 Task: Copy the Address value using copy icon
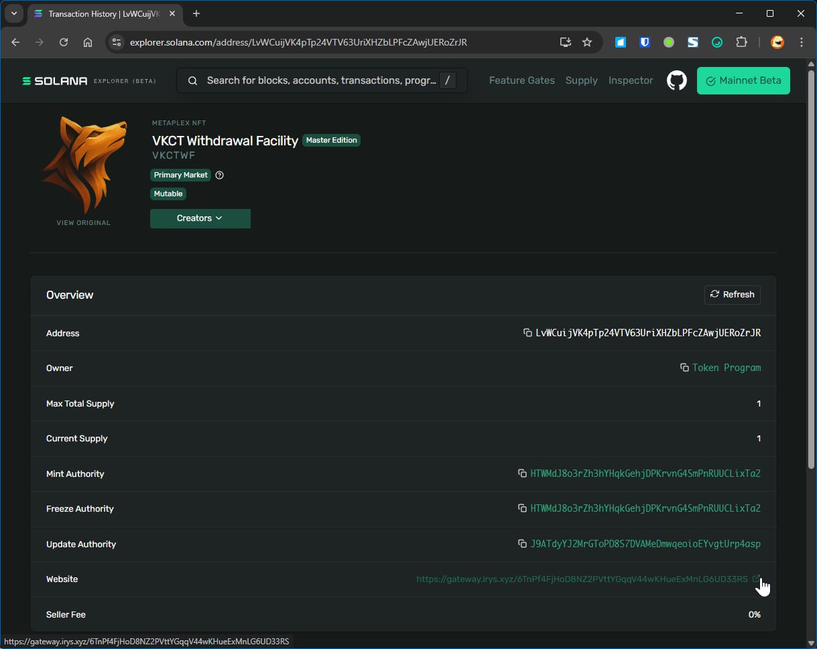[x=527, y=333]
